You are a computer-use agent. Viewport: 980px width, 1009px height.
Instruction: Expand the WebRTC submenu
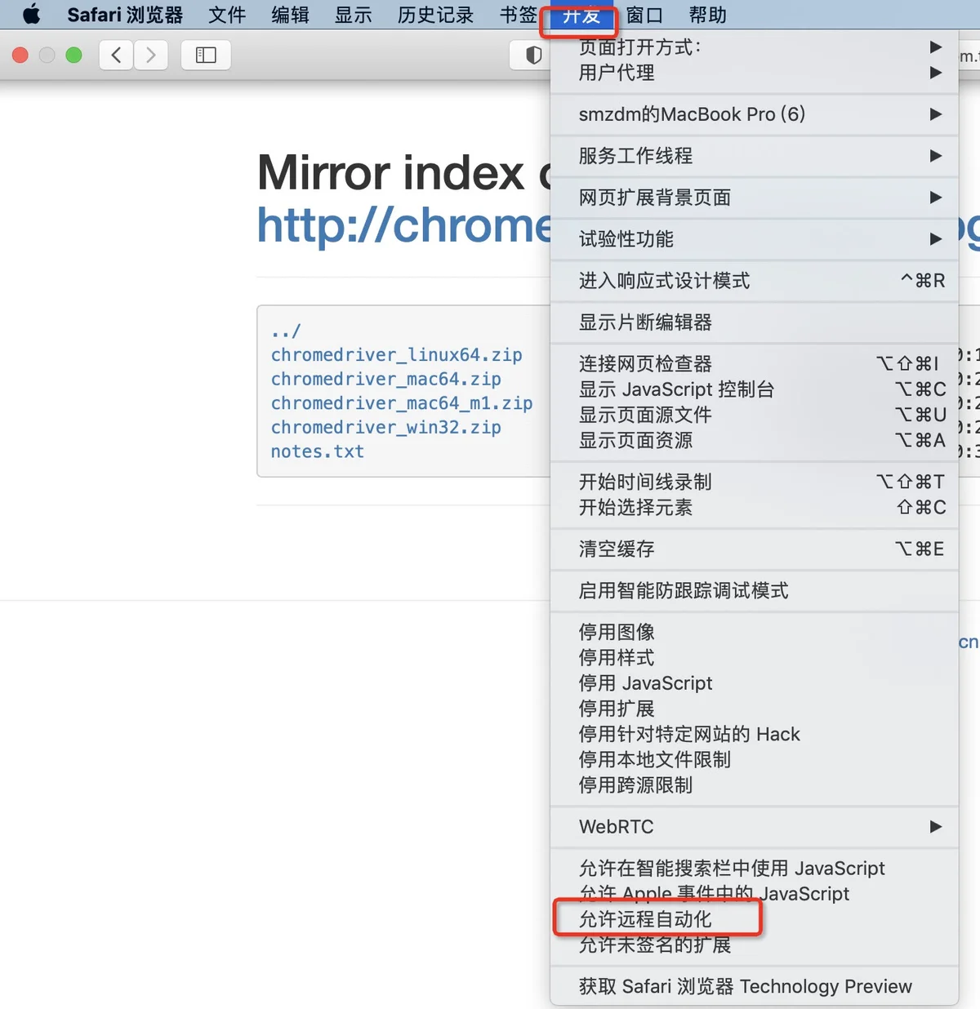click(755, 827)
